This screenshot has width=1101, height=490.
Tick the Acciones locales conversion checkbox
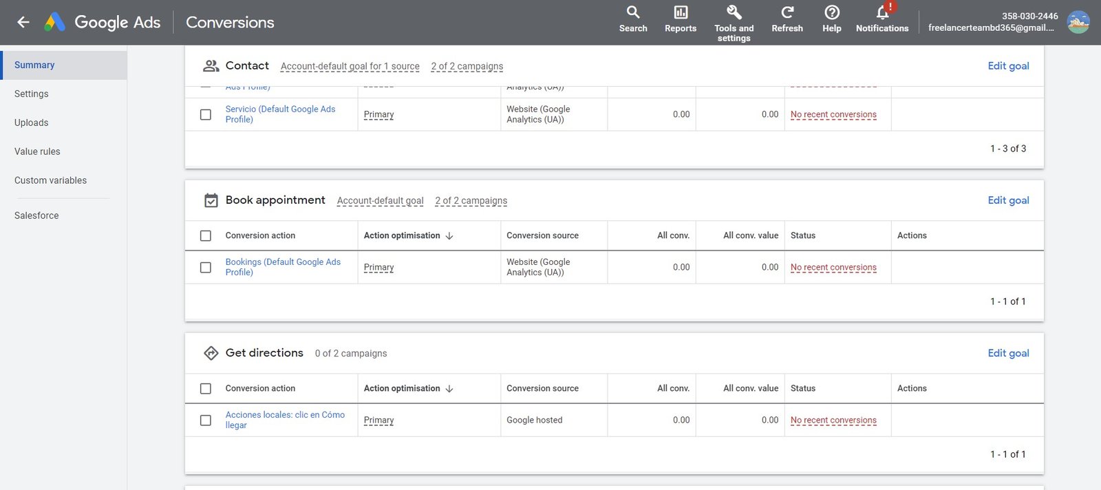coord(206,420)
